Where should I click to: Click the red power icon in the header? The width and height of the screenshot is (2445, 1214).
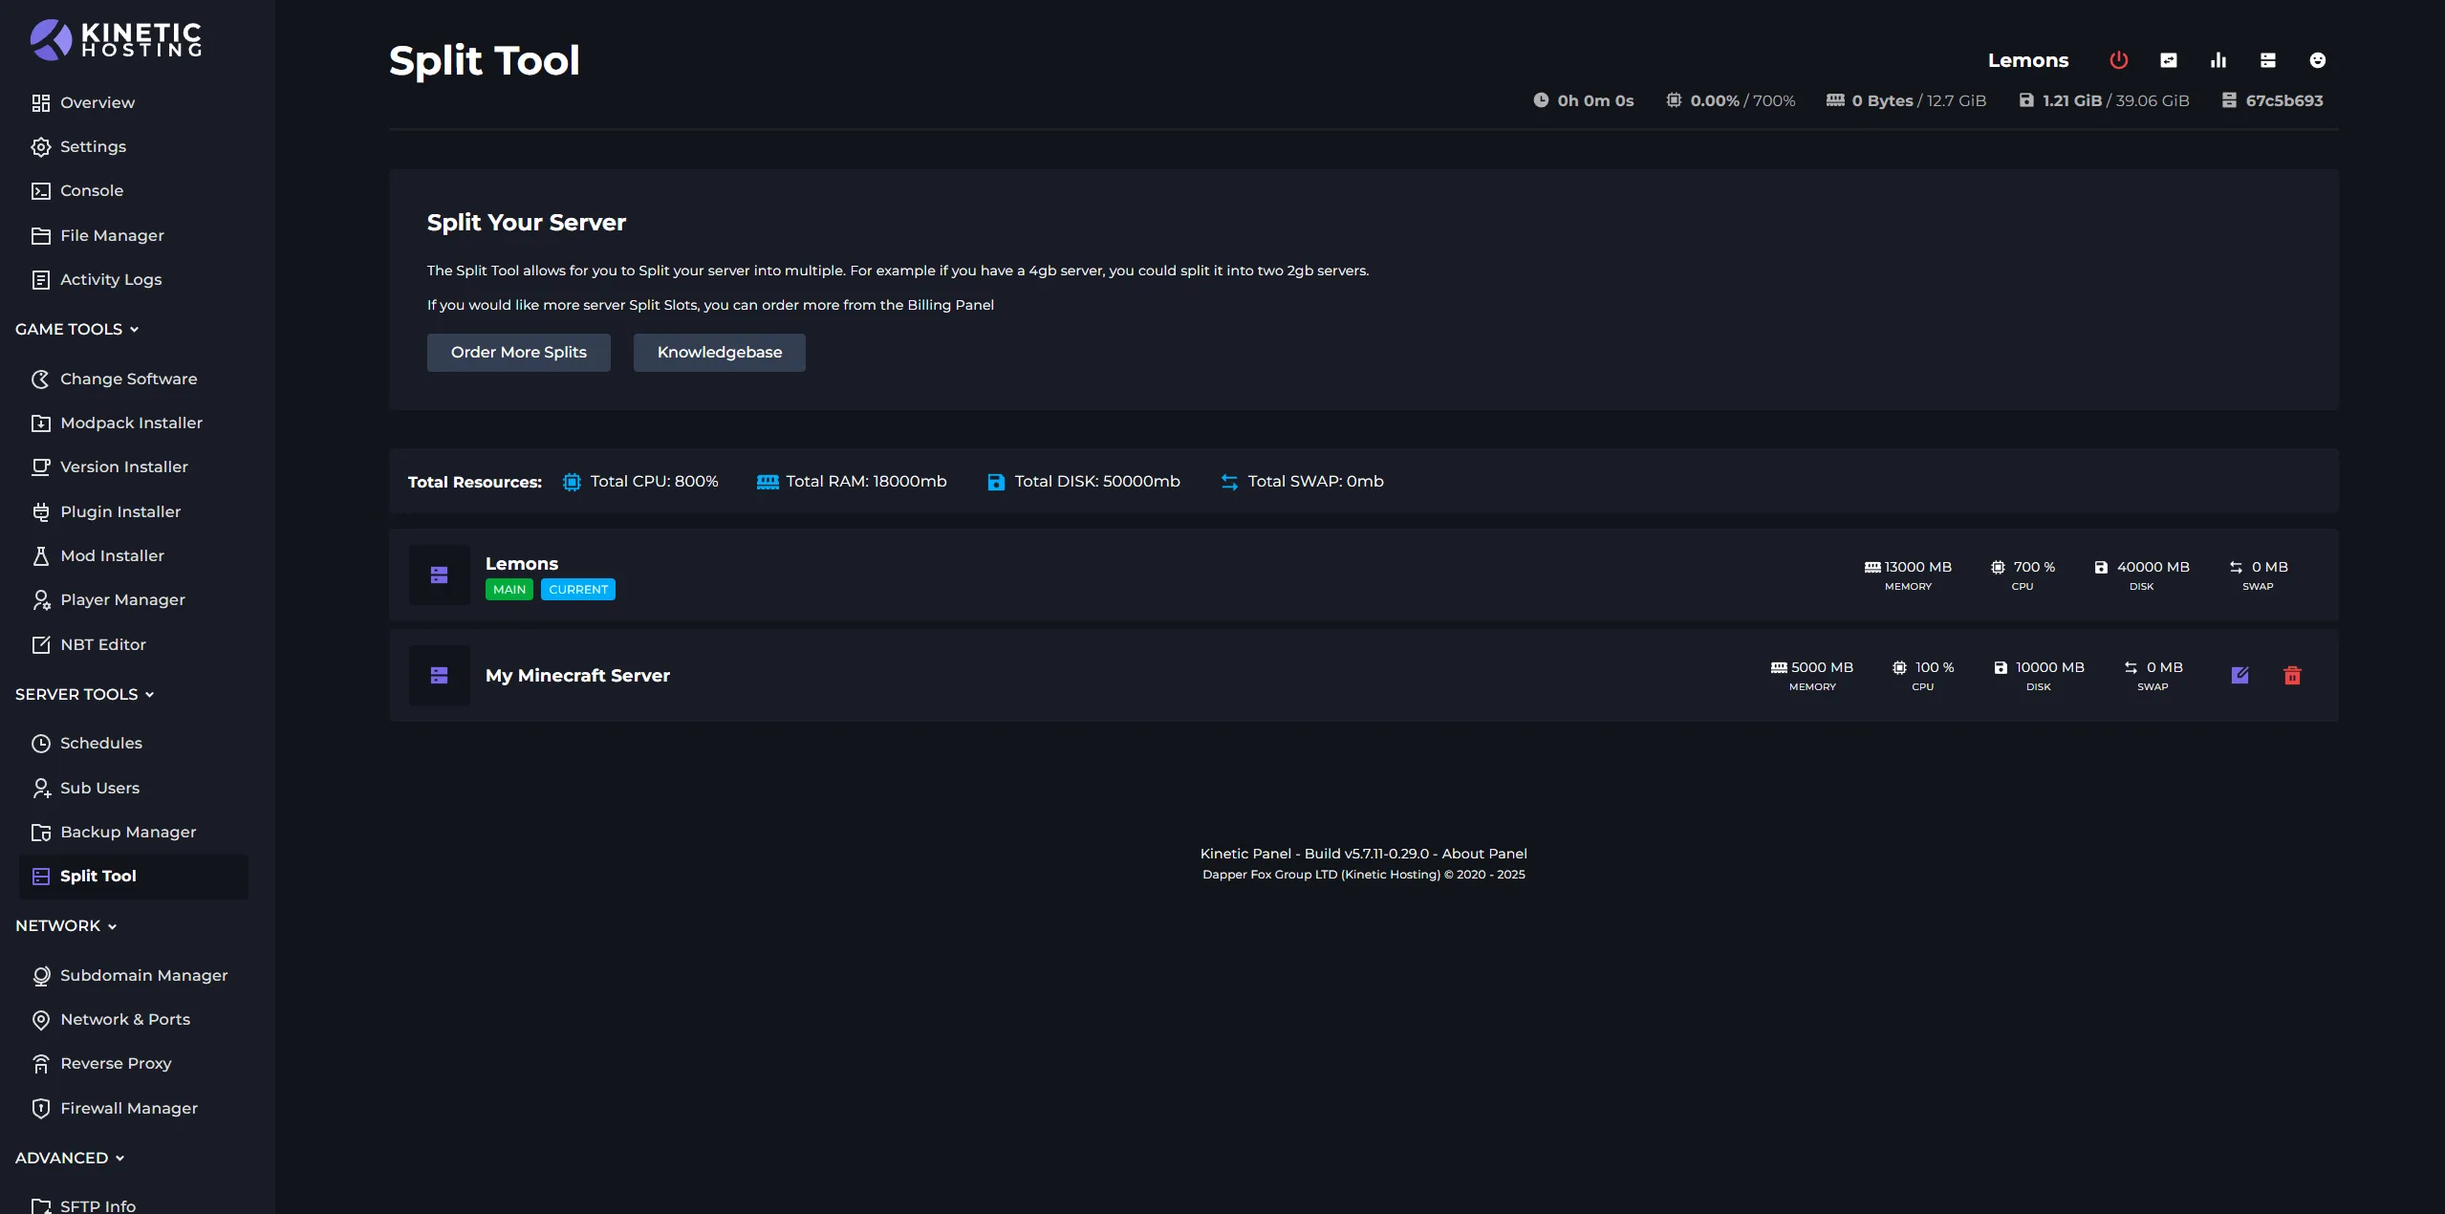(x=2116, y=59)
